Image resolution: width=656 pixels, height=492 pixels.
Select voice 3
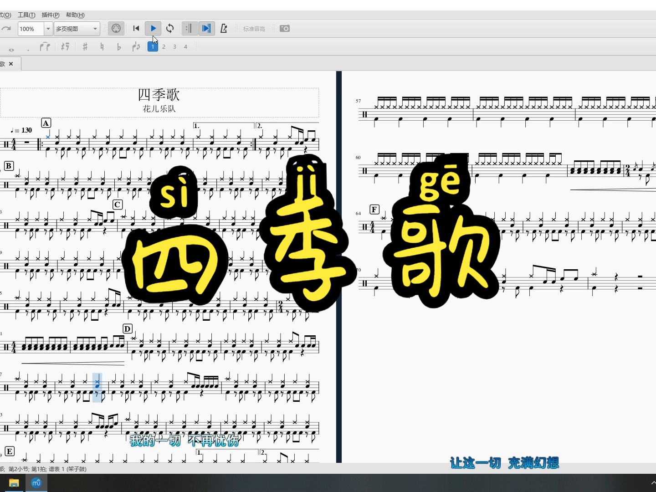(174, 46)
